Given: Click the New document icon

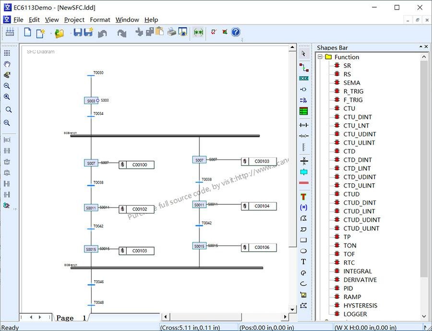Looking at the screenshot, I should coord(27,33).
